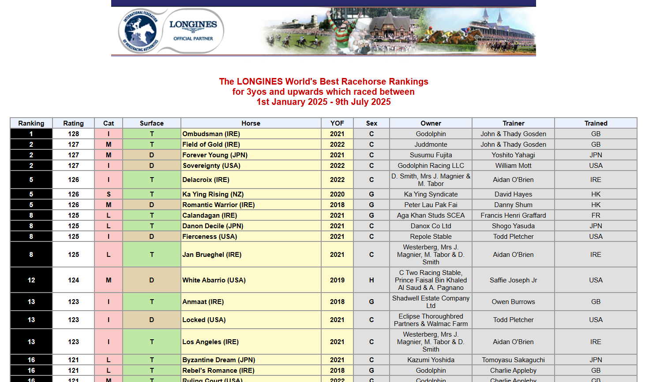Select horse name Field of Gold (IRE)
The height and width of the screenshot is (382, 649).
(x=211, y=145)
